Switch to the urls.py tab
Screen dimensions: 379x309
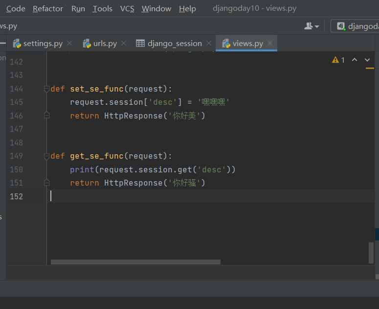click(105, 44)
